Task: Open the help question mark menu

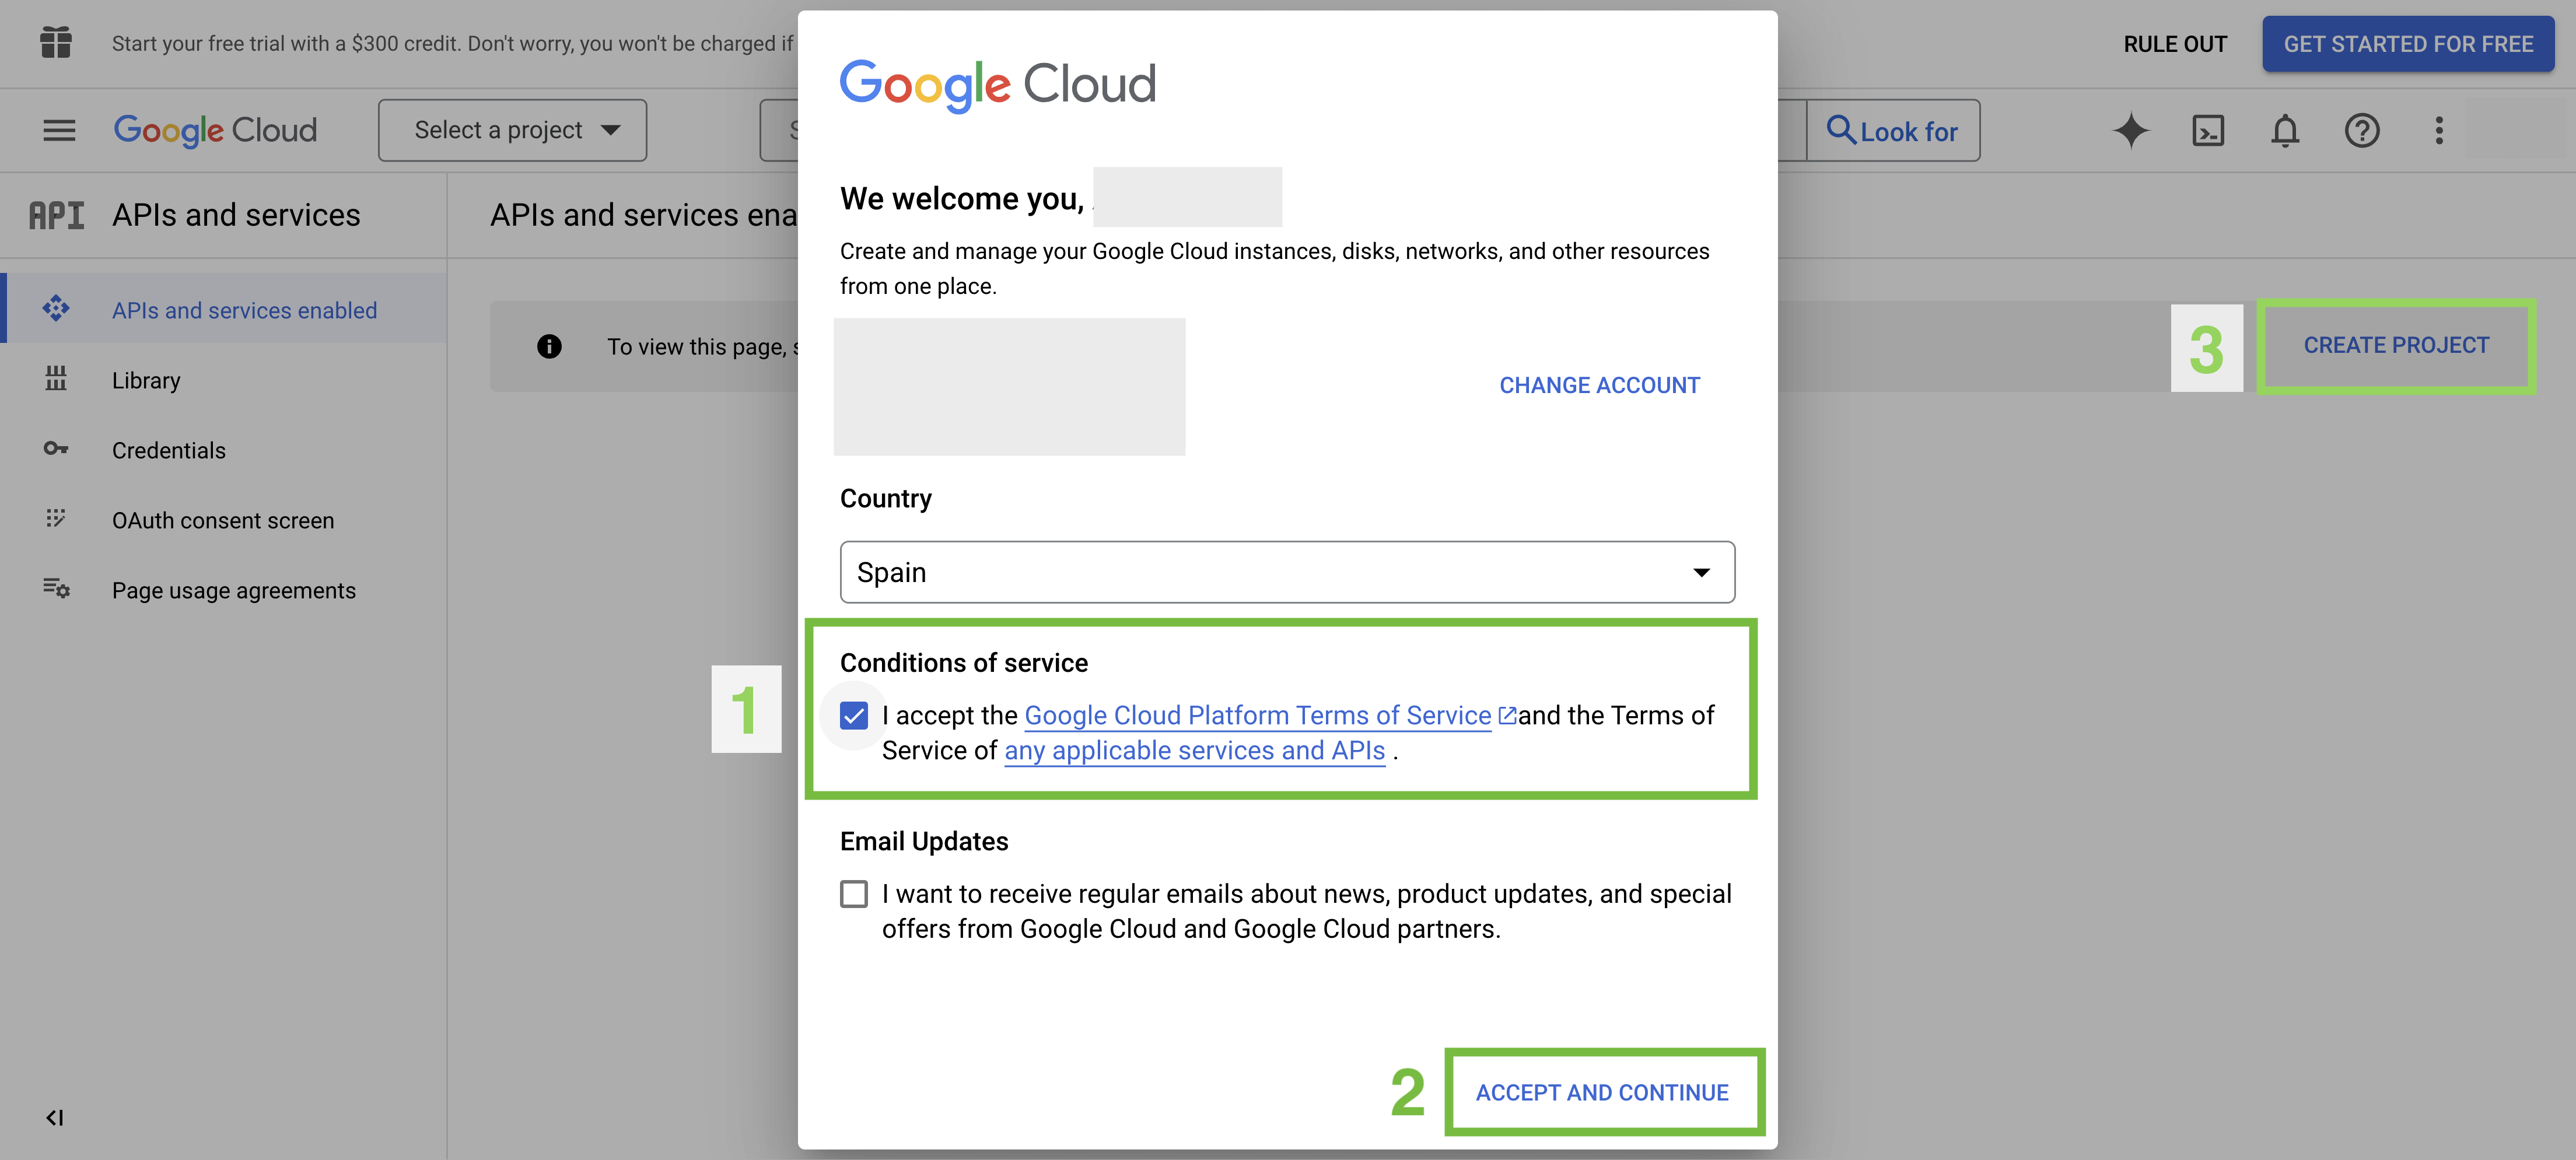Action: click(x=2362, y=130)
